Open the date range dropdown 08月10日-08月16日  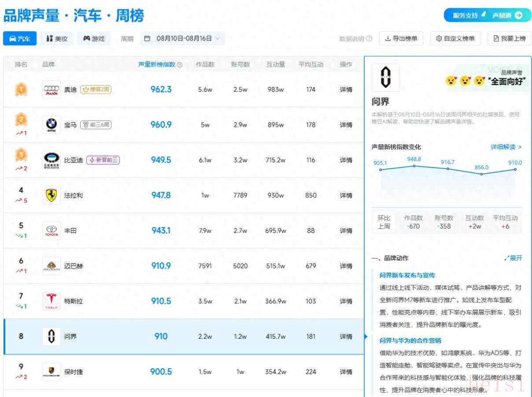pos(183,38)
